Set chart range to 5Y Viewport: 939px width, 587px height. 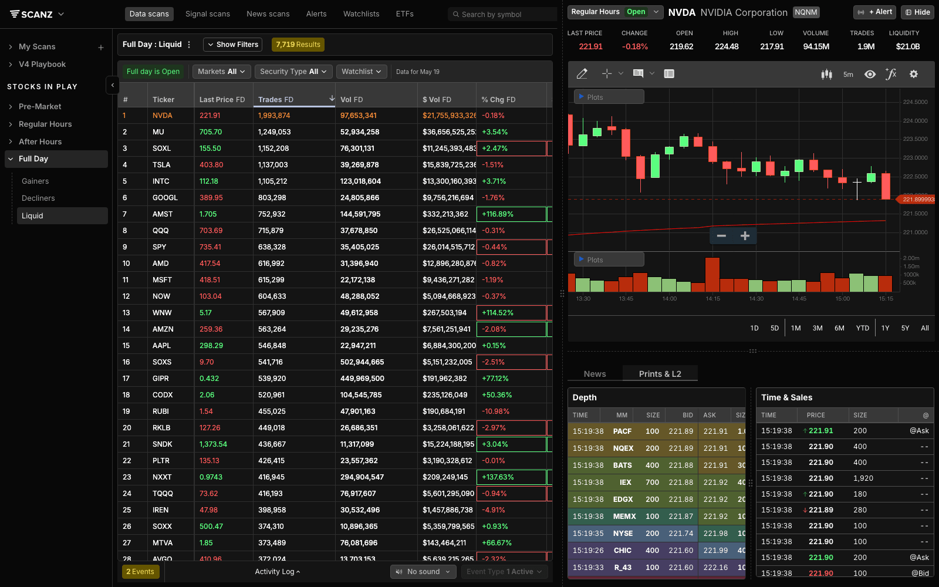click(x=906, y=328)
